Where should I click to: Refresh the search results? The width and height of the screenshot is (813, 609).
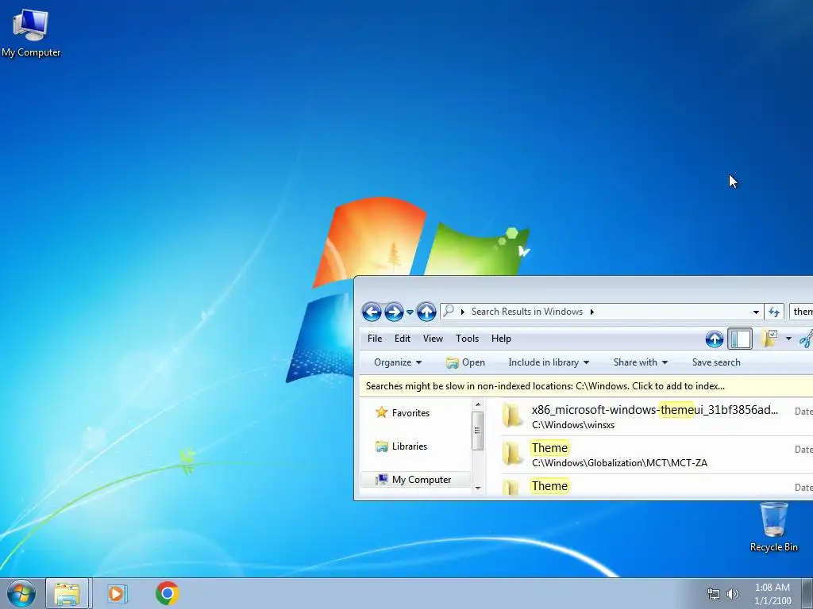774,312
